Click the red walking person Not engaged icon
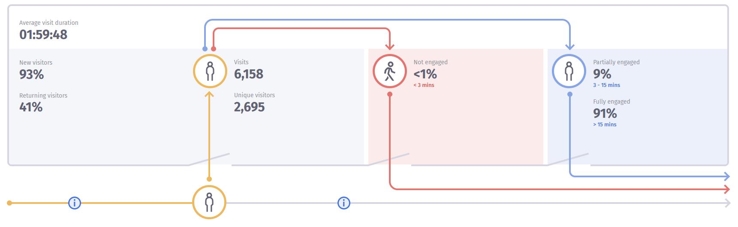738x227 pixels. click(x=389, y=71)
